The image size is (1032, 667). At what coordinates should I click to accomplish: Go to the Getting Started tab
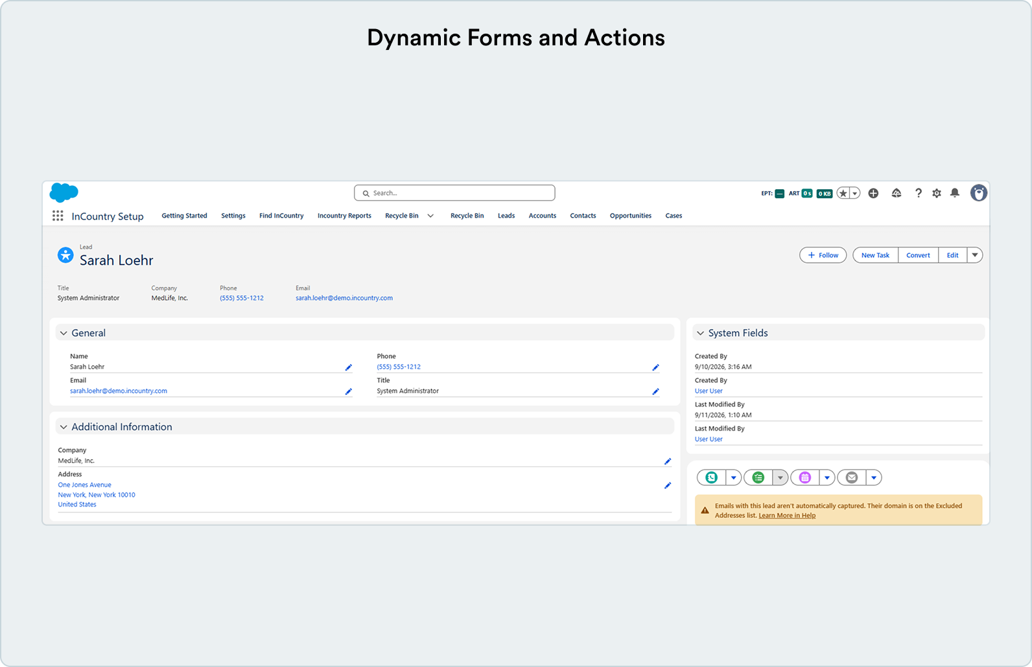(x=184, y=216)
